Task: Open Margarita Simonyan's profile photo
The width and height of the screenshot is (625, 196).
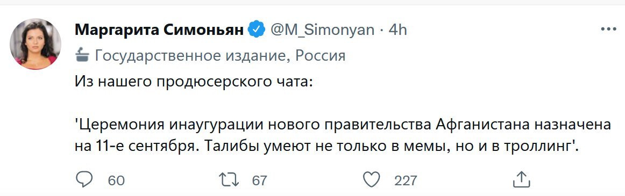Action: (35, 43)
